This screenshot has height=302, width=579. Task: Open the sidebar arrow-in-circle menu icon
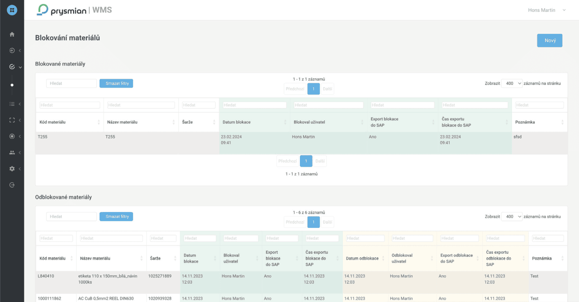tap(12, 51)
